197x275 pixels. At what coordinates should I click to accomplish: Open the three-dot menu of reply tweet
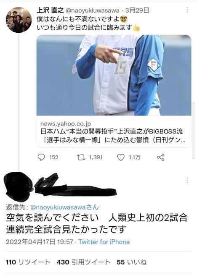(x=187, y=180)
